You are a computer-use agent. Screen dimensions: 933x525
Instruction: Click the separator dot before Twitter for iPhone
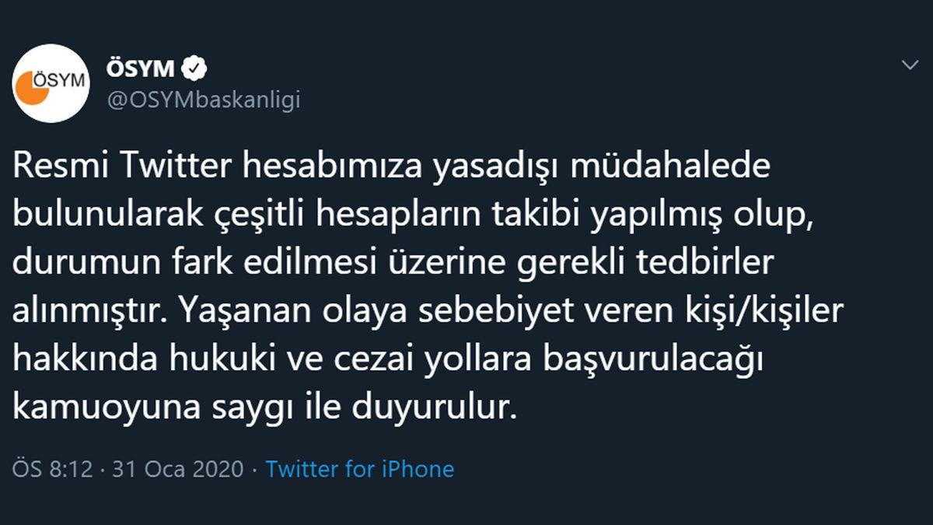point(254,469)
